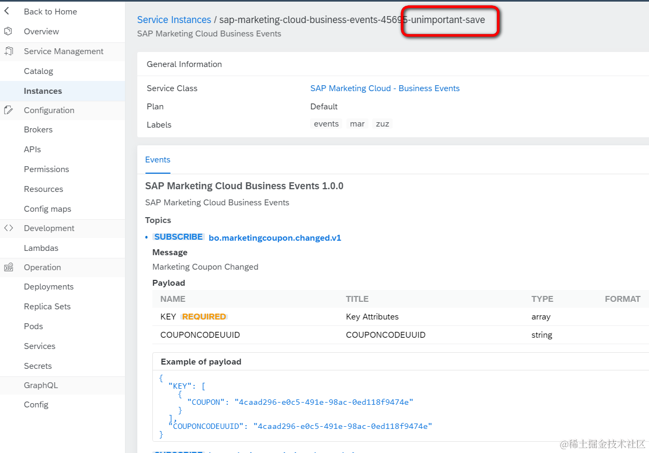Click the Development code brackets icon
649x453 pixels.
[x=8, y=228]
